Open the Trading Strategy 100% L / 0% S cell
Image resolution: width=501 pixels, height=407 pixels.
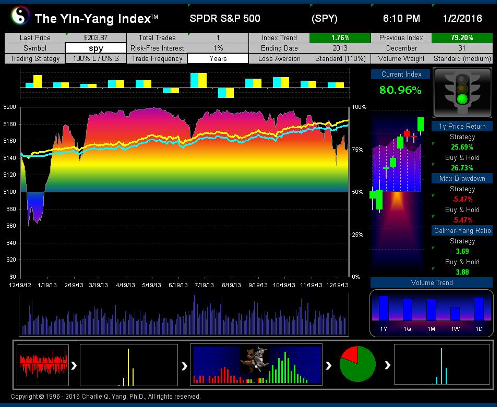point(96,59)
